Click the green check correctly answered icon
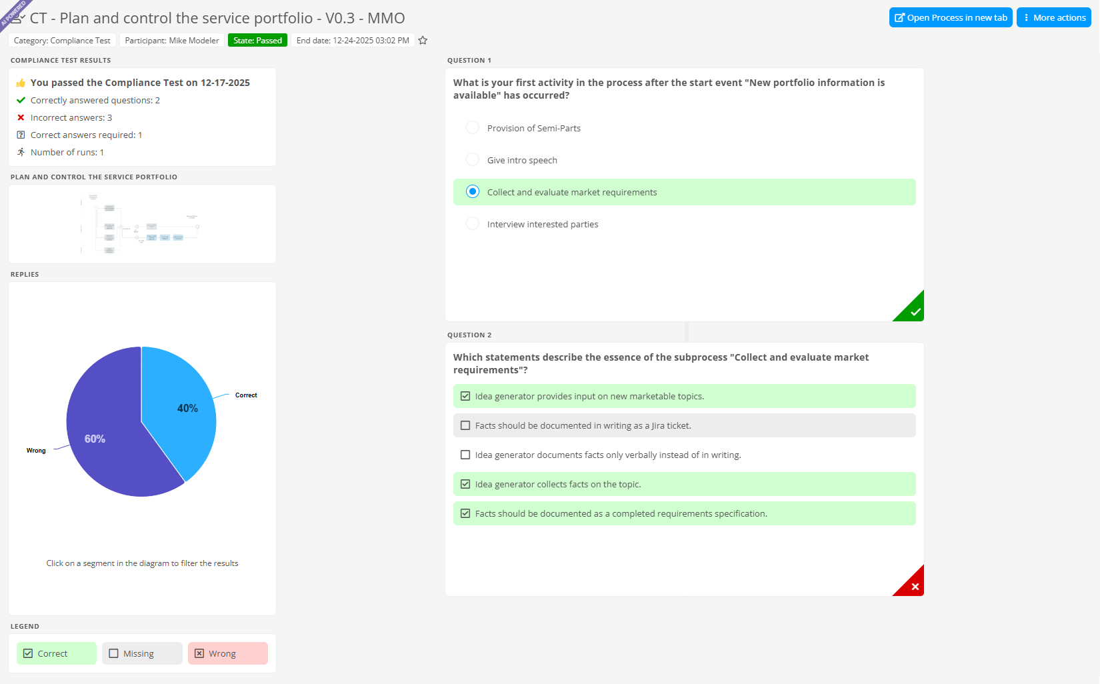The image size is (1100, 684). [21, 101]
